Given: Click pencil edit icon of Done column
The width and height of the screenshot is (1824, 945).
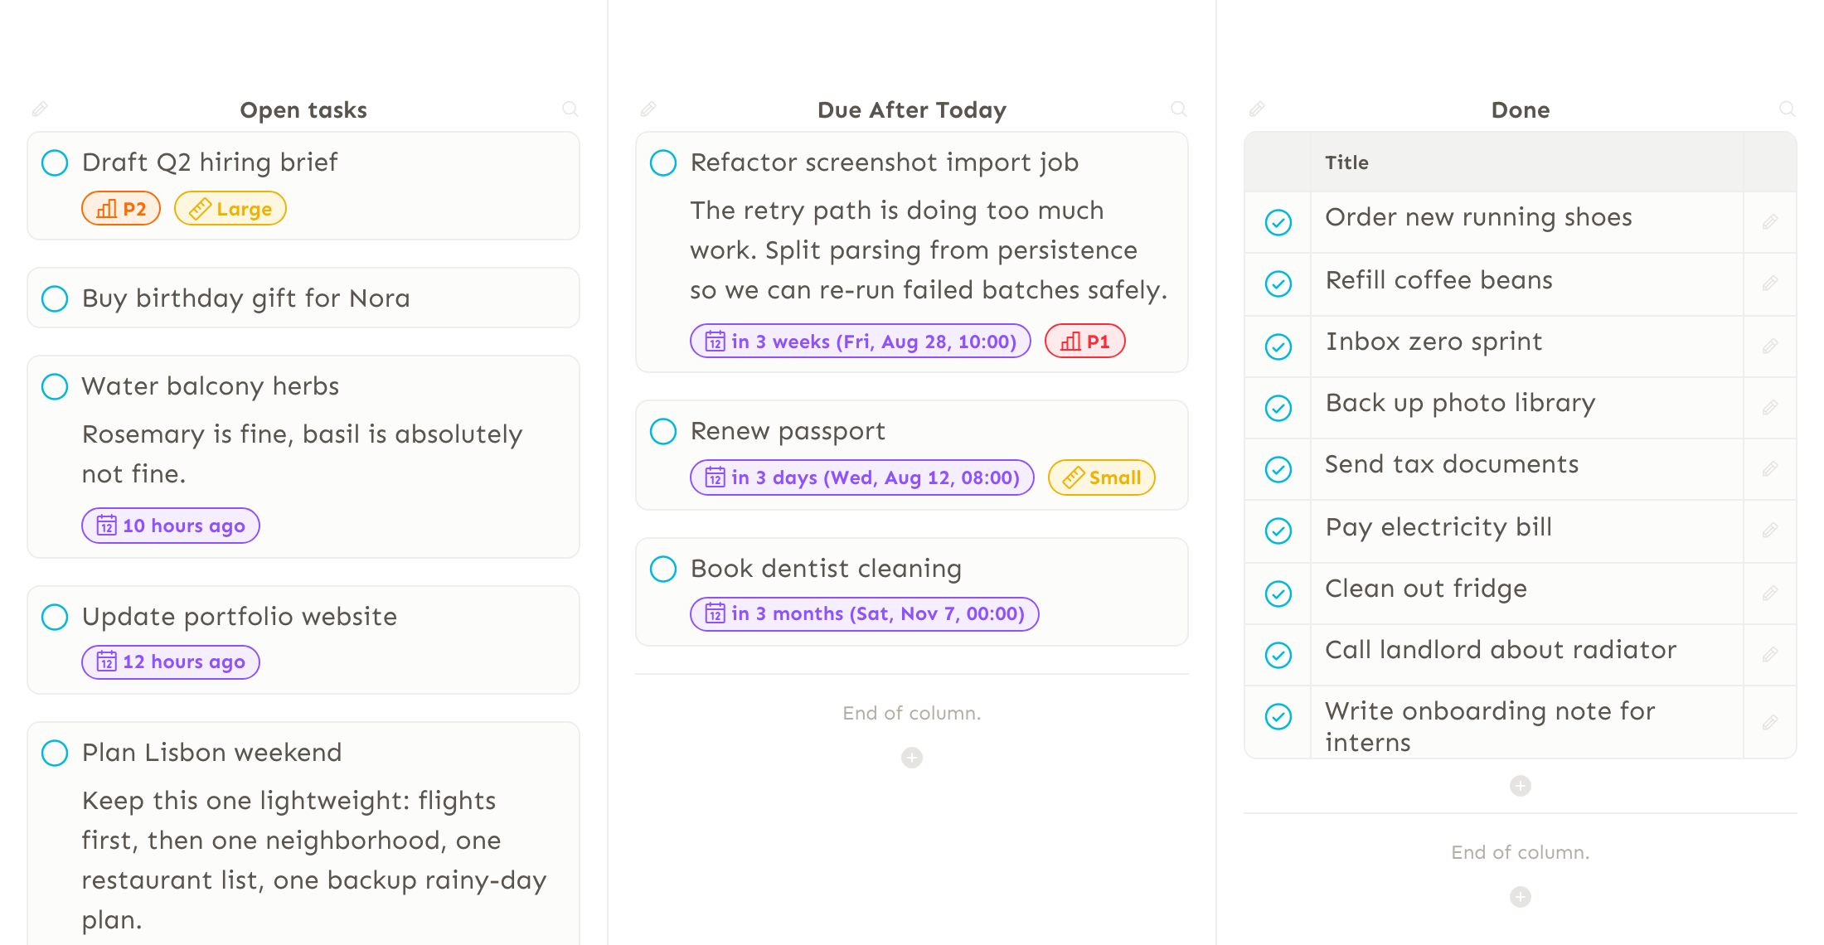Looking at the screenshot, I should [1257, 109].
